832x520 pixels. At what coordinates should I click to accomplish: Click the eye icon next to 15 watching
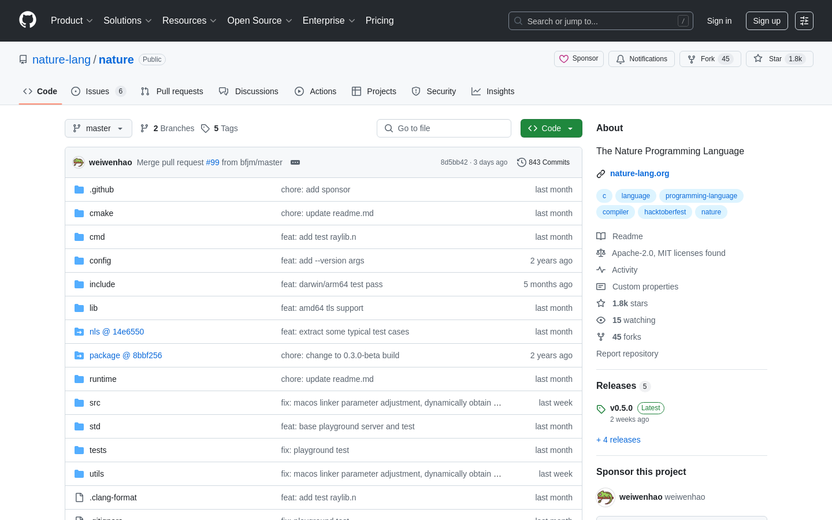[601, 320]
